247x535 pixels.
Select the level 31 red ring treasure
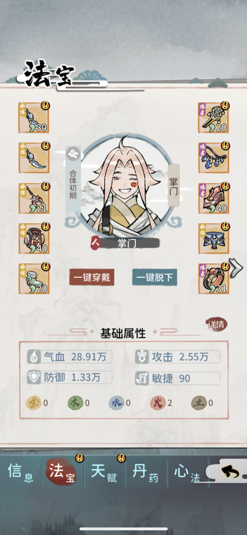coord(214,279)
